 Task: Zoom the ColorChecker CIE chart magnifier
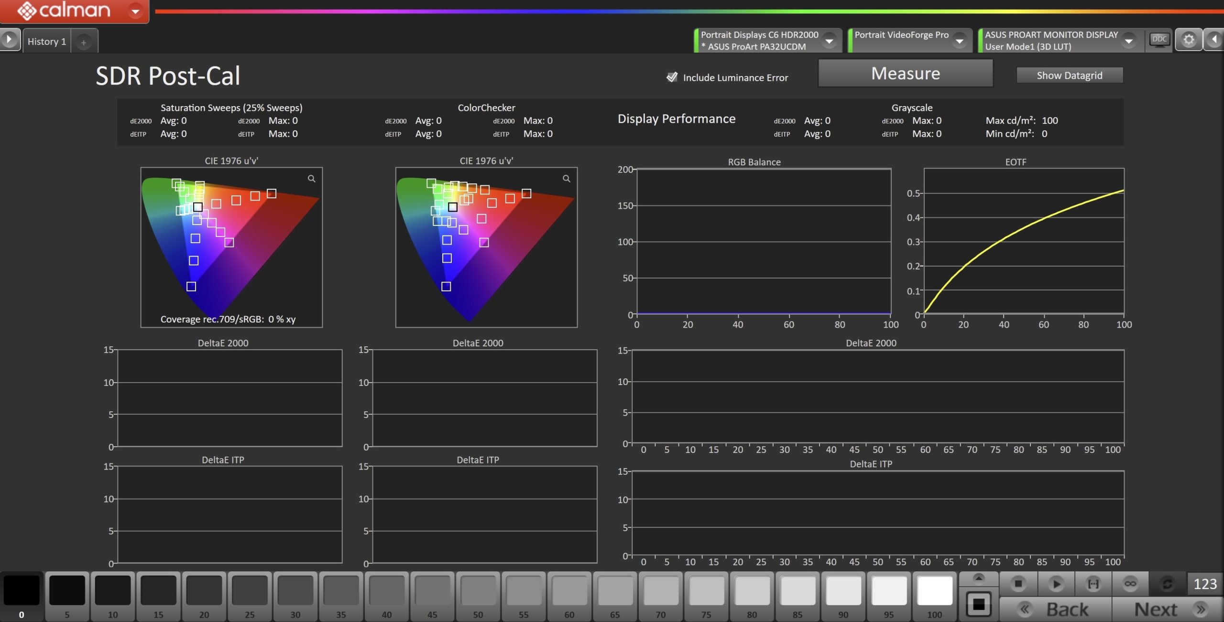click(x=566, y=179)
